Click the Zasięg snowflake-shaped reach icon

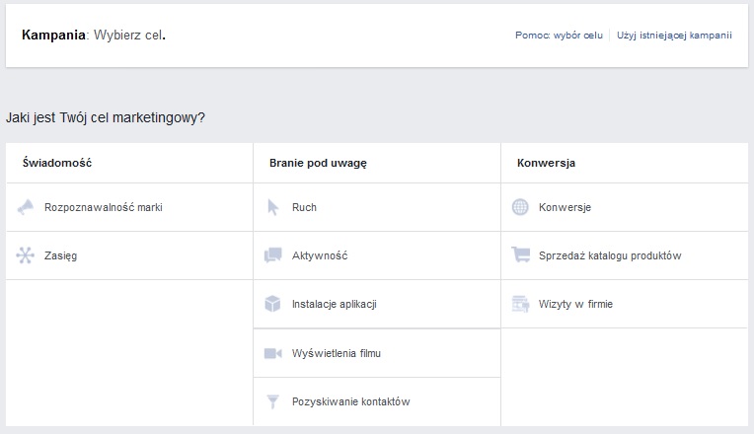pos(26,255)
